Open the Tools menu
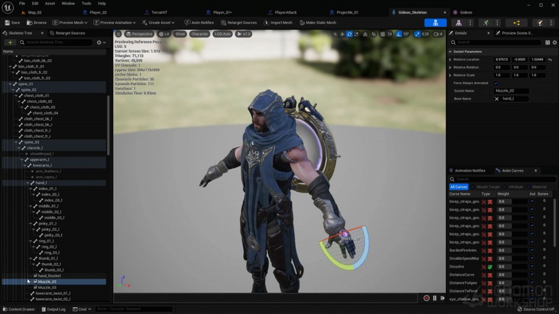 (86, 3)
